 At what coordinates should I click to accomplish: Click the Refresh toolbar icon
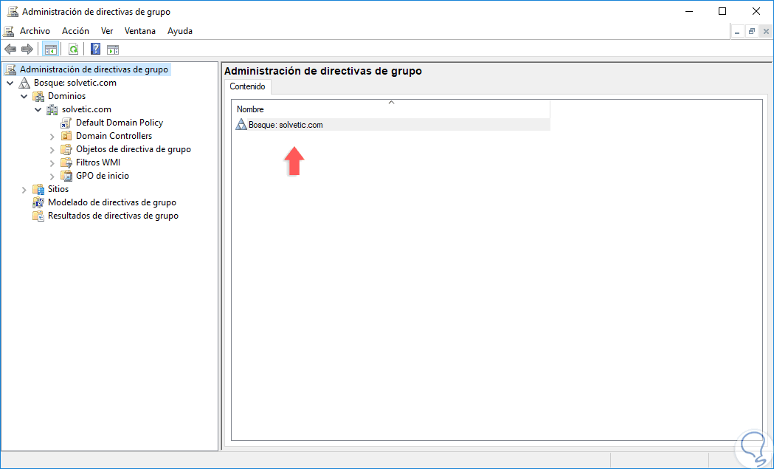coord(73,49)
